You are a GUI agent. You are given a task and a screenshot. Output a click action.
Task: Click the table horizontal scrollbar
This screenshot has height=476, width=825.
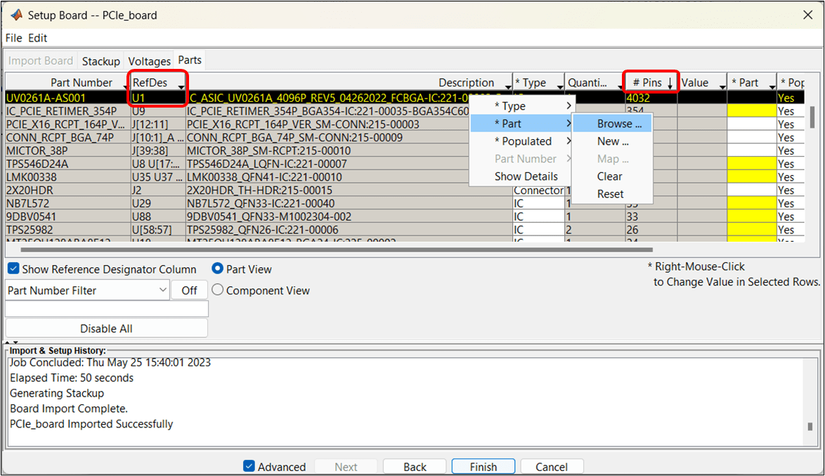tap(337, 250)
